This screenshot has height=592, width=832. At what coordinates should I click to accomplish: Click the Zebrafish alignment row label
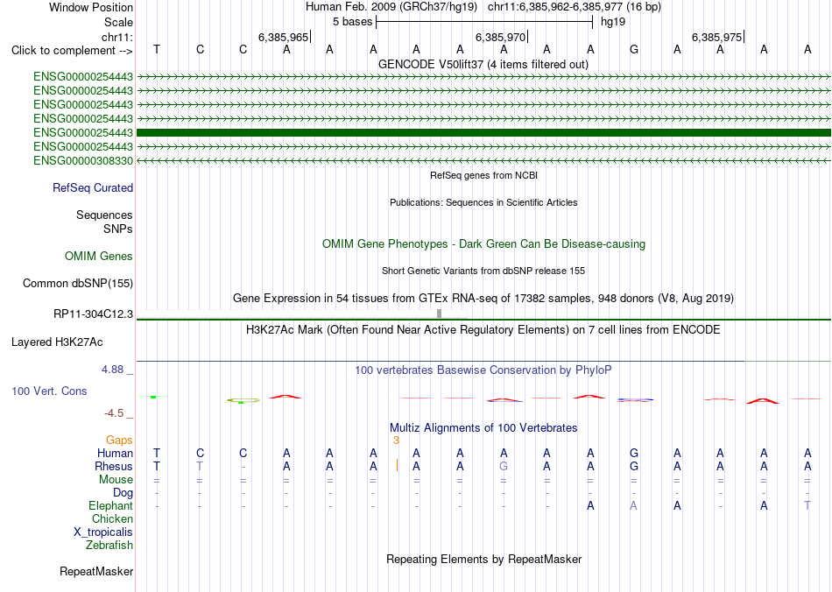[109, 546]
